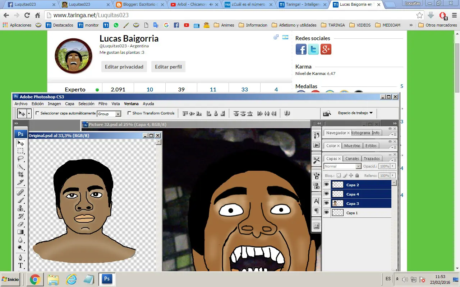The image size is (460, 287).
Task: Open the Clone Source panel icon
Action: coord(316,185)
